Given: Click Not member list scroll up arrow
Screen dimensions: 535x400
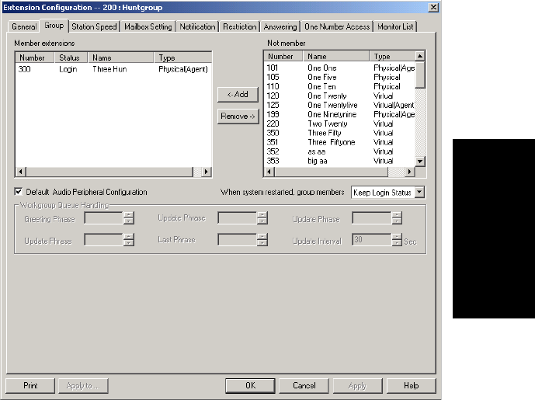Looking at the screenshot, I should coord(420,56).
